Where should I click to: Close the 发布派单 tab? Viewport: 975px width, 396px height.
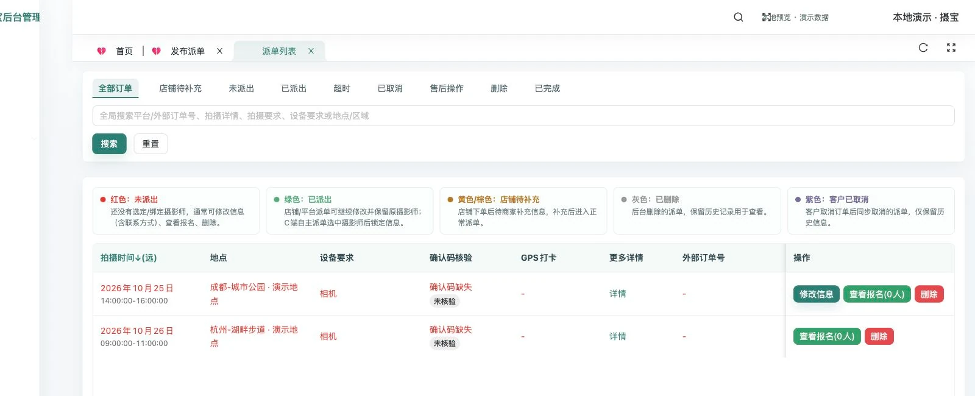tap(219, 51)
